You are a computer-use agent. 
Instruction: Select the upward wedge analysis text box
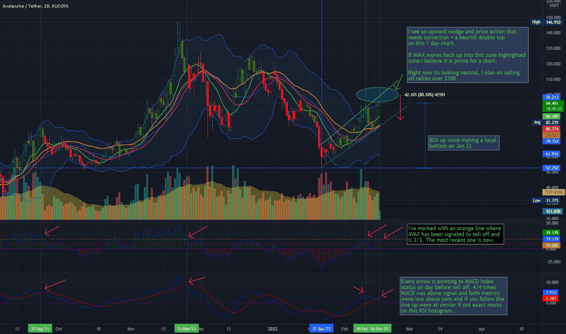(x=468, y=55)
